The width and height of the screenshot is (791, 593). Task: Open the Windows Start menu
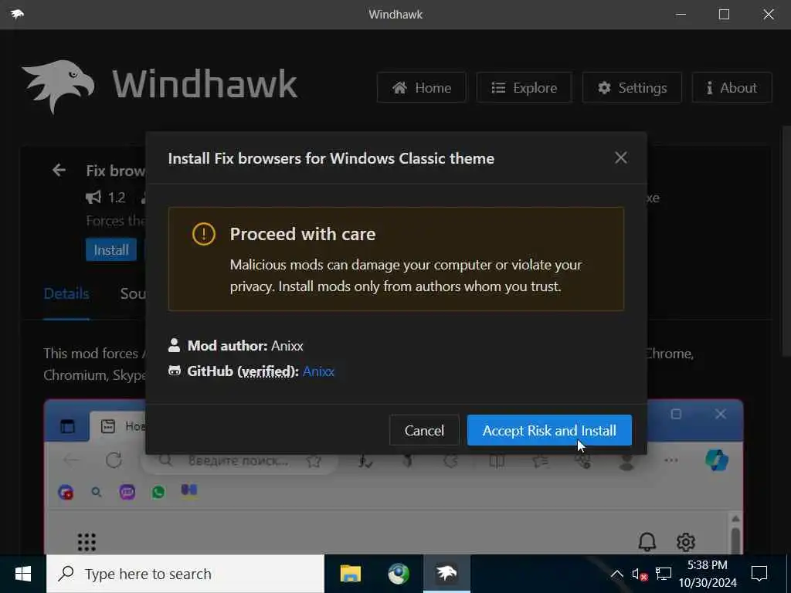tap(23, 574)
